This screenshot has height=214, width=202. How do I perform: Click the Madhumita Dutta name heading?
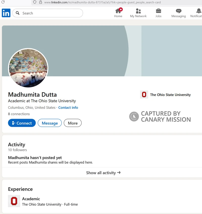(32, 94)
